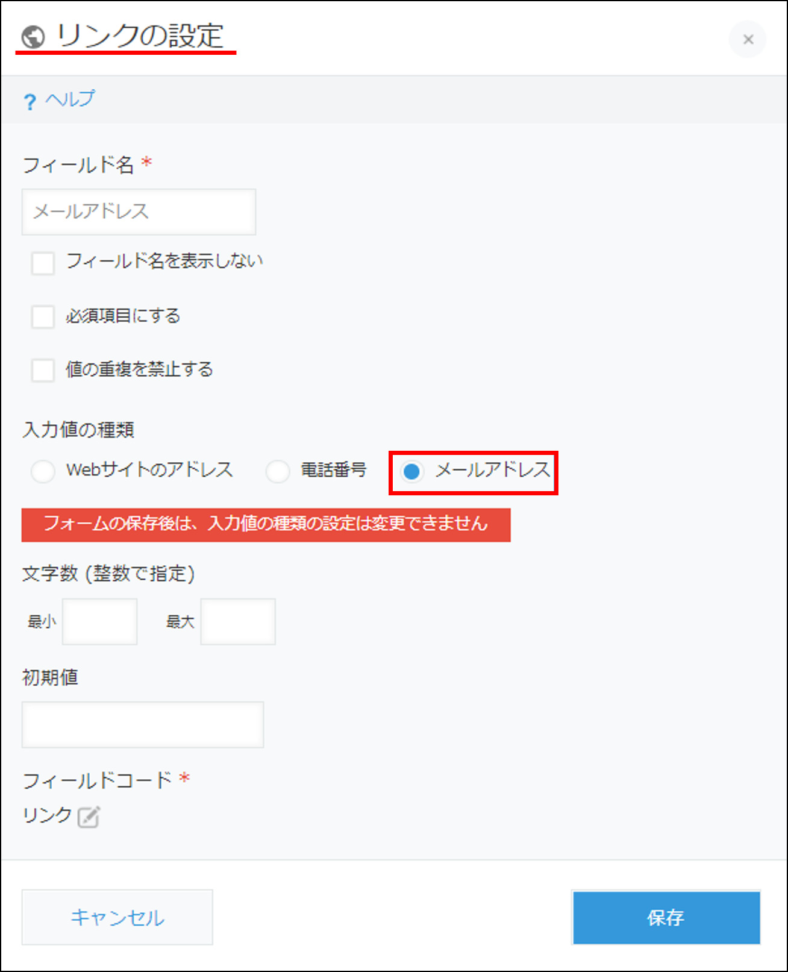The height and width of the screenshot is (972, 788).
Task: Enable 必須項目にする checkbox
Action: (43, 316)
